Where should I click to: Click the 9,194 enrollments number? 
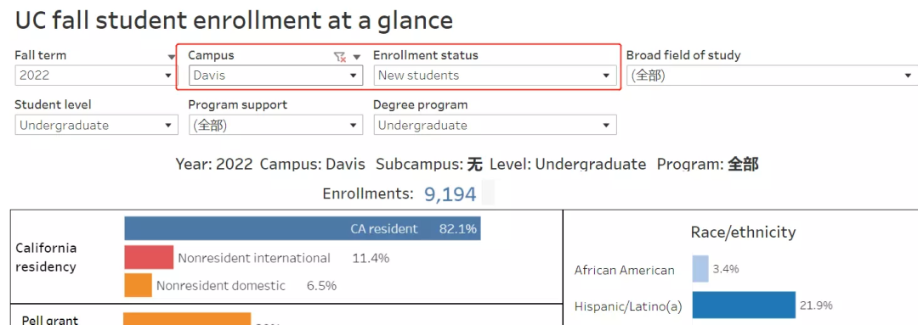(450, 194)
